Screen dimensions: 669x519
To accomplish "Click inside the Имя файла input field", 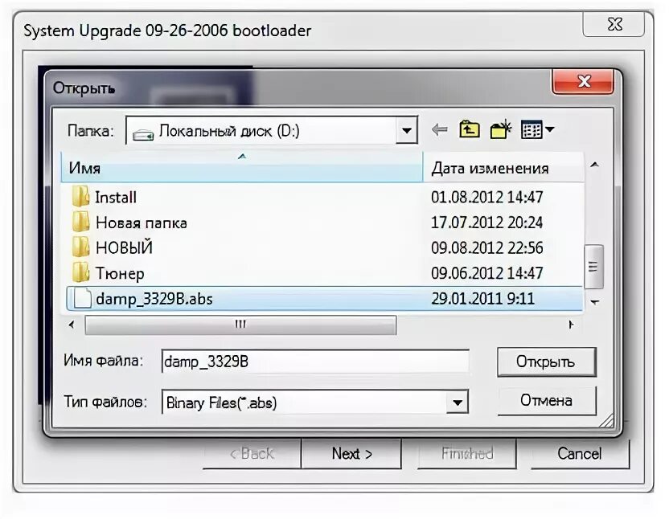I will coord(314,362).
